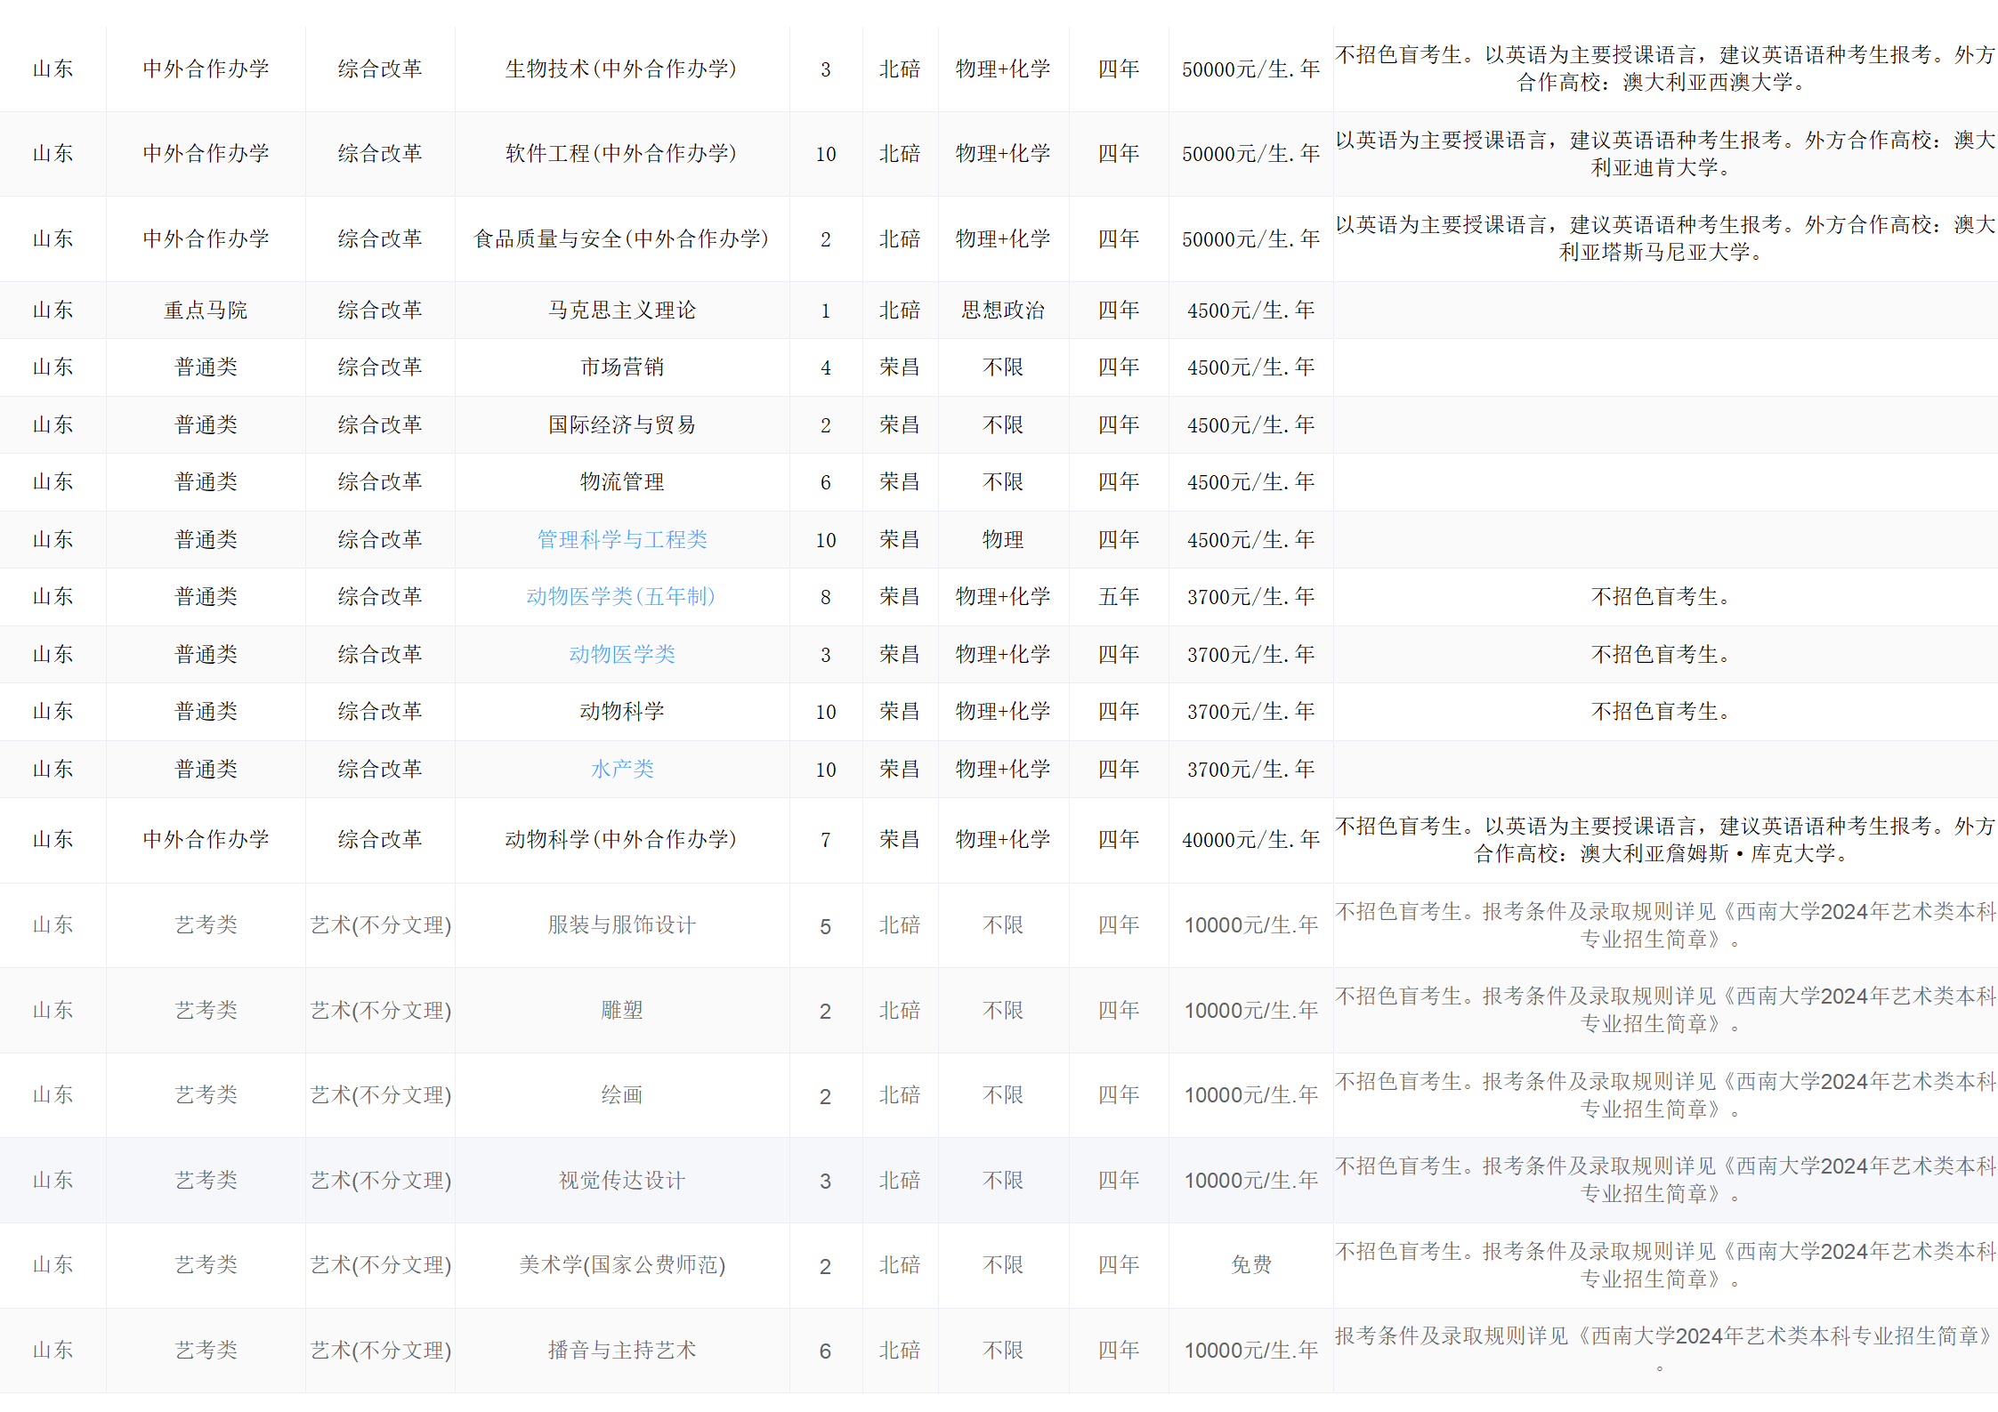Select the 动物科学(中外合作办学) major cell
Screen dimensions: 1998x1412
(621, 839)
